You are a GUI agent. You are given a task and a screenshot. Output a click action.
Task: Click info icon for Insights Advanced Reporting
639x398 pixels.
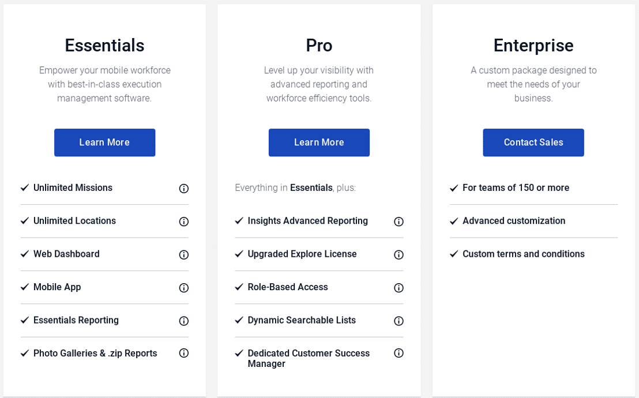399,221
